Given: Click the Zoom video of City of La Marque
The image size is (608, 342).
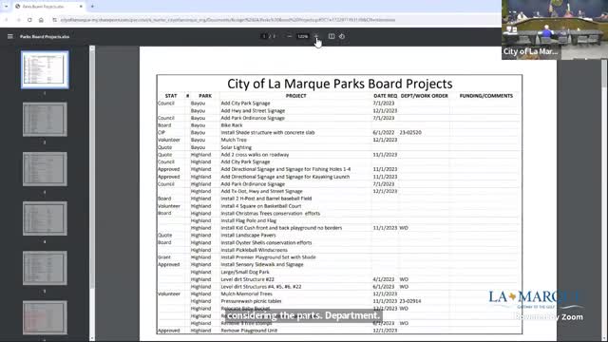Looking at the screenshot, I should (555, 29).
